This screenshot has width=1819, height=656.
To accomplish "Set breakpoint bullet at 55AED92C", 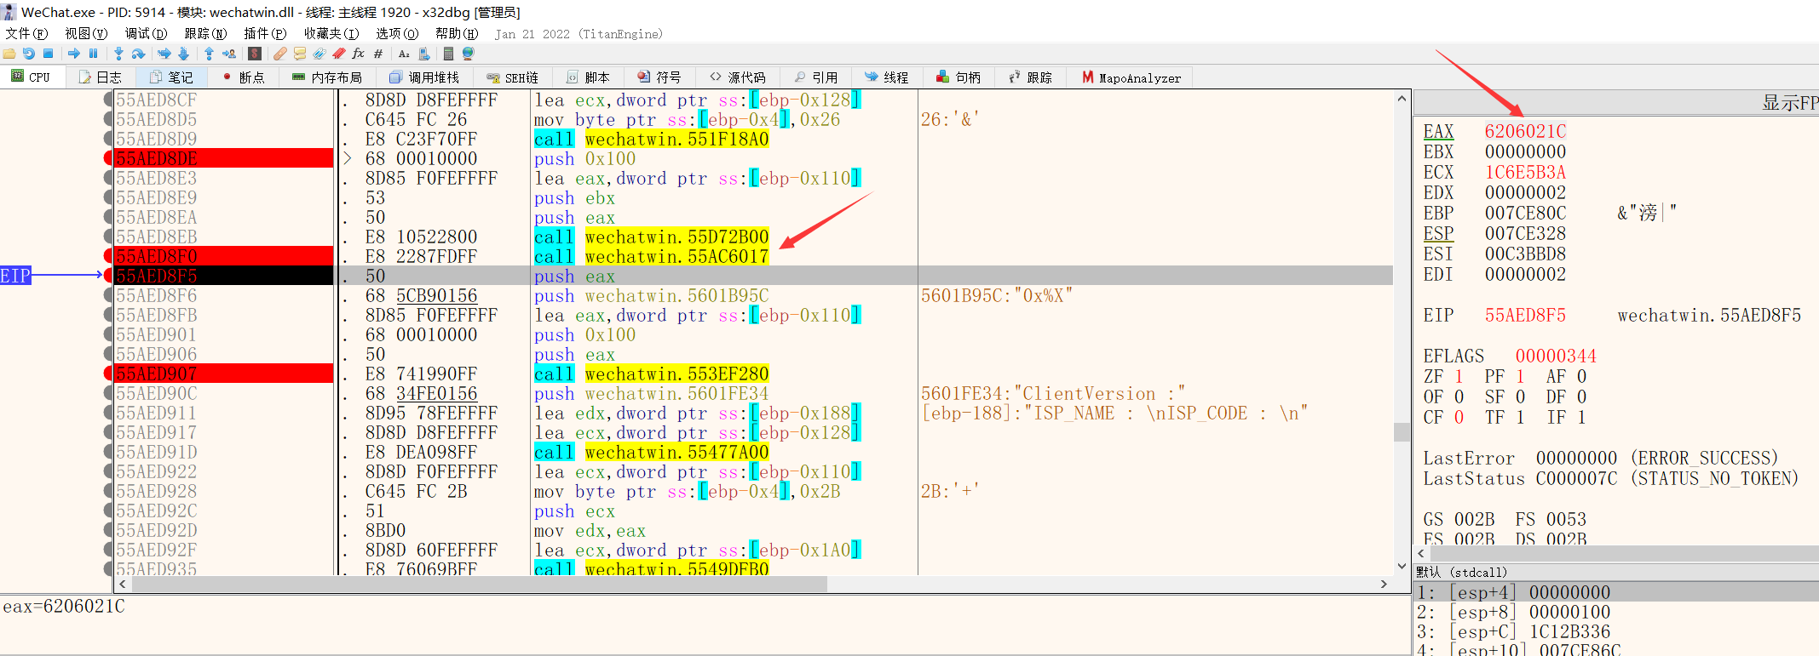I will click(108, 511).
